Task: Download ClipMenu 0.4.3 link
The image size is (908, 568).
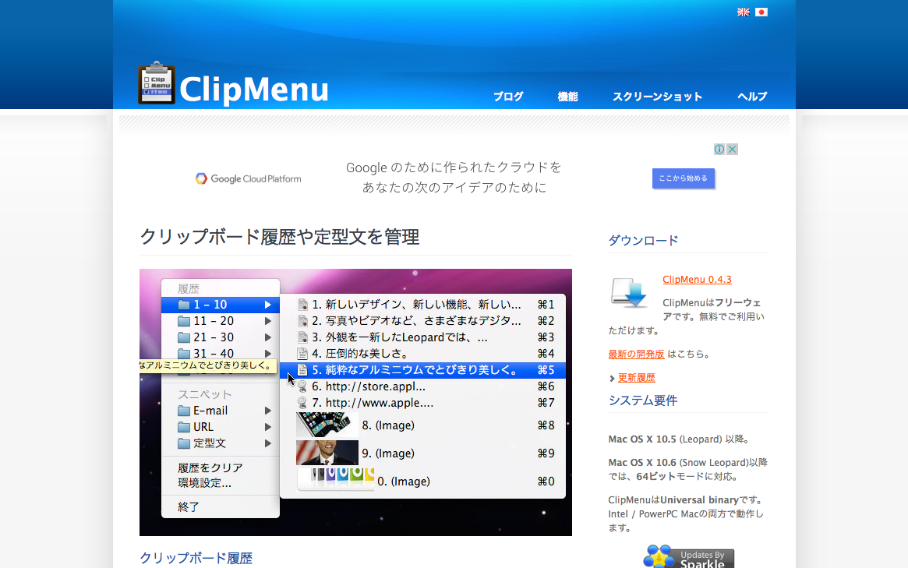Action: 697,280
